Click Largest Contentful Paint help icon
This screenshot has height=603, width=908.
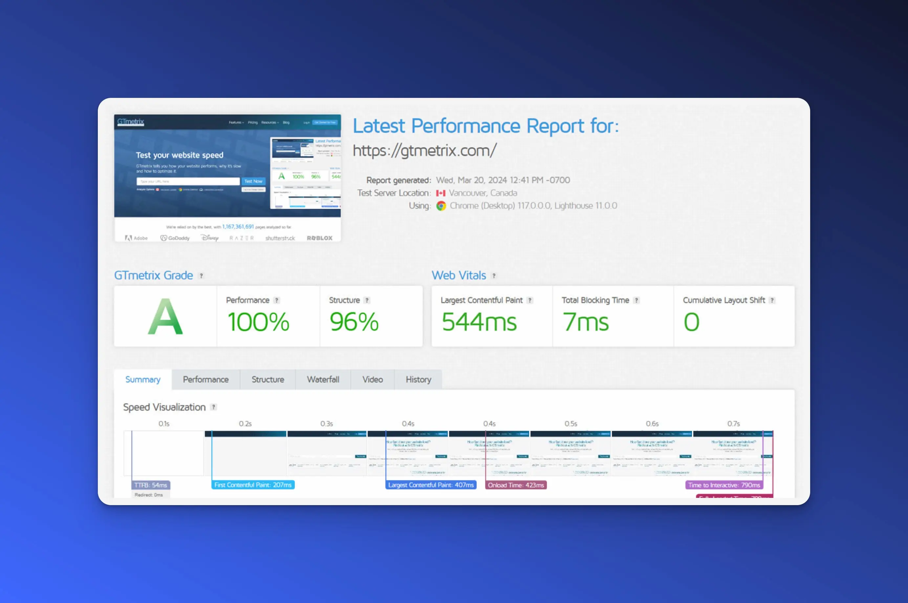pyautogui.click(x=530, y=300)
